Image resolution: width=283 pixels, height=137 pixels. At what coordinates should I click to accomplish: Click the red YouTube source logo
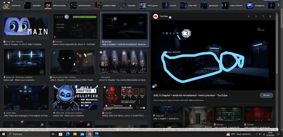pos(155,17)
